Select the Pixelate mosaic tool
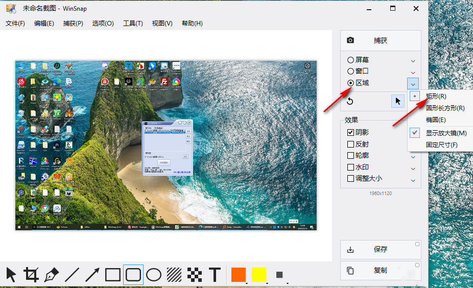The image size is (473, 288). point(195,275)
